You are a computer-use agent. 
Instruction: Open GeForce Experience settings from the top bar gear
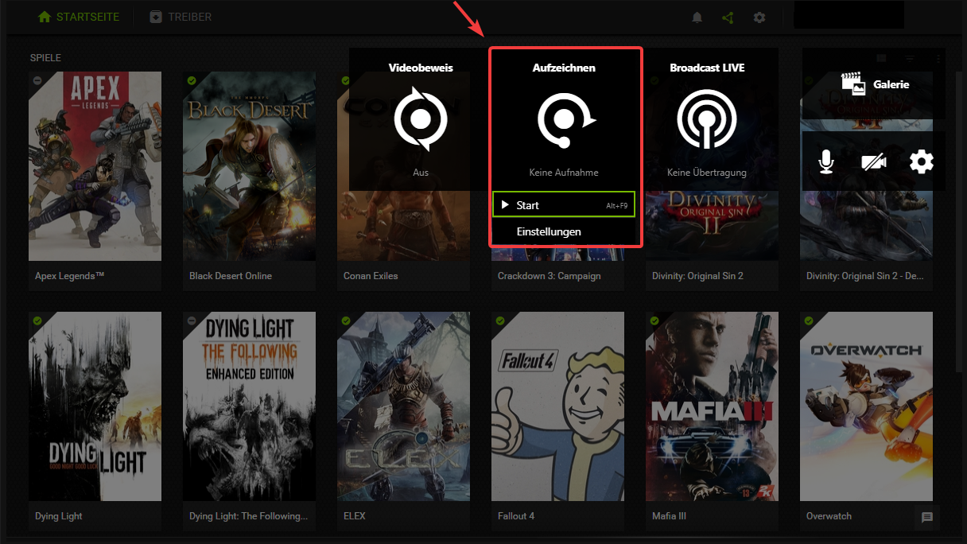coord(759,17)
